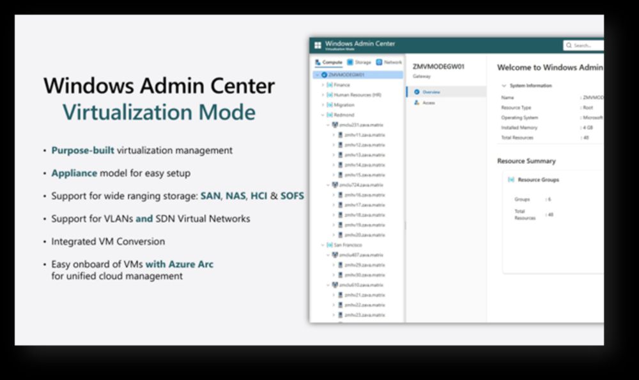Click the zmhv29.zava.matrix server icon

click(341, 265)
